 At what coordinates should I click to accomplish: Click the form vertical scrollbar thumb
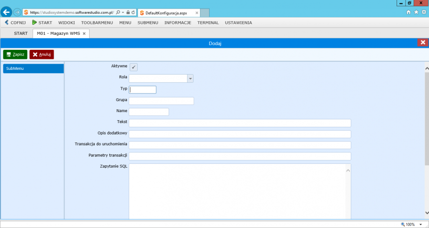[427, 119]
